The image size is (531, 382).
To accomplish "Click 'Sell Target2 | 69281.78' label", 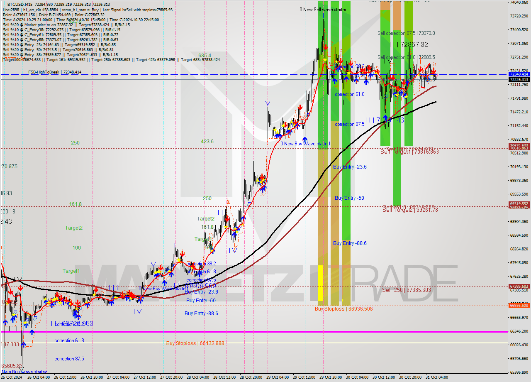I will pyautogui.click(x=410, y=210).
